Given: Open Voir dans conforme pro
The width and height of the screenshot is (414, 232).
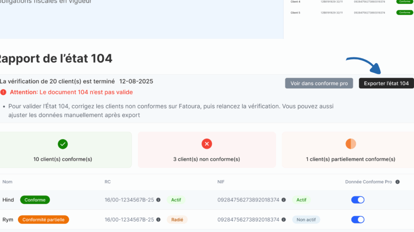Looking at the screenshot, I should pos(319,83).
